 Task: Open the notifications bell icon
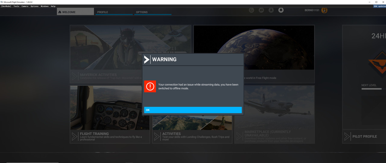tap(281, 10)
